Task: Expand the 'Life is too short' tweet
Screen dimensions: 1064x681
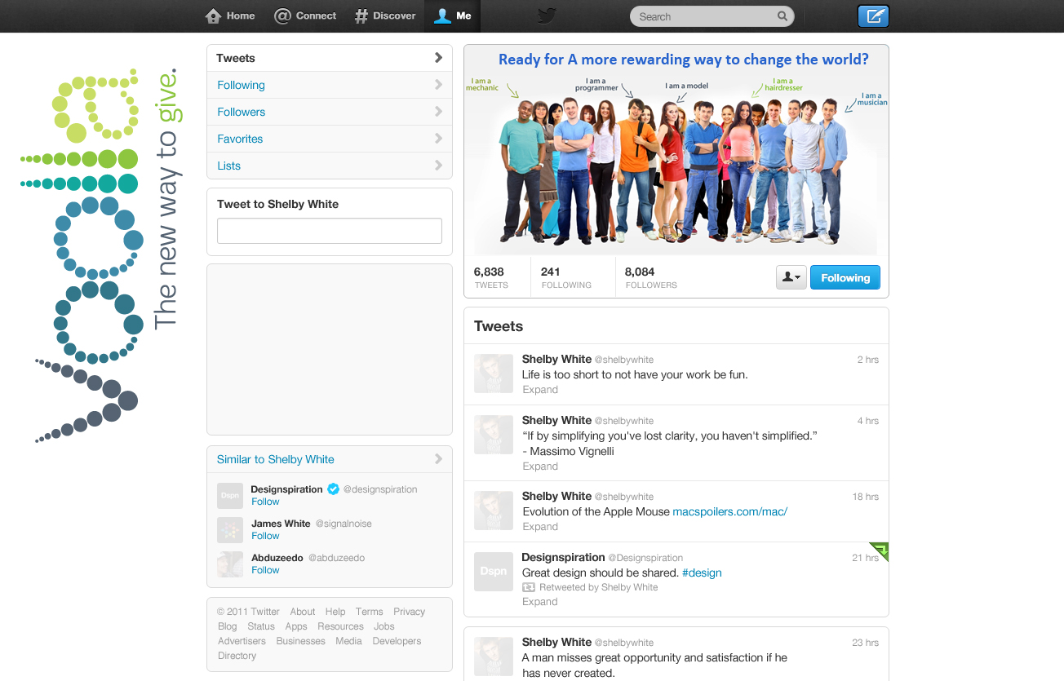Action: [540, 390]
